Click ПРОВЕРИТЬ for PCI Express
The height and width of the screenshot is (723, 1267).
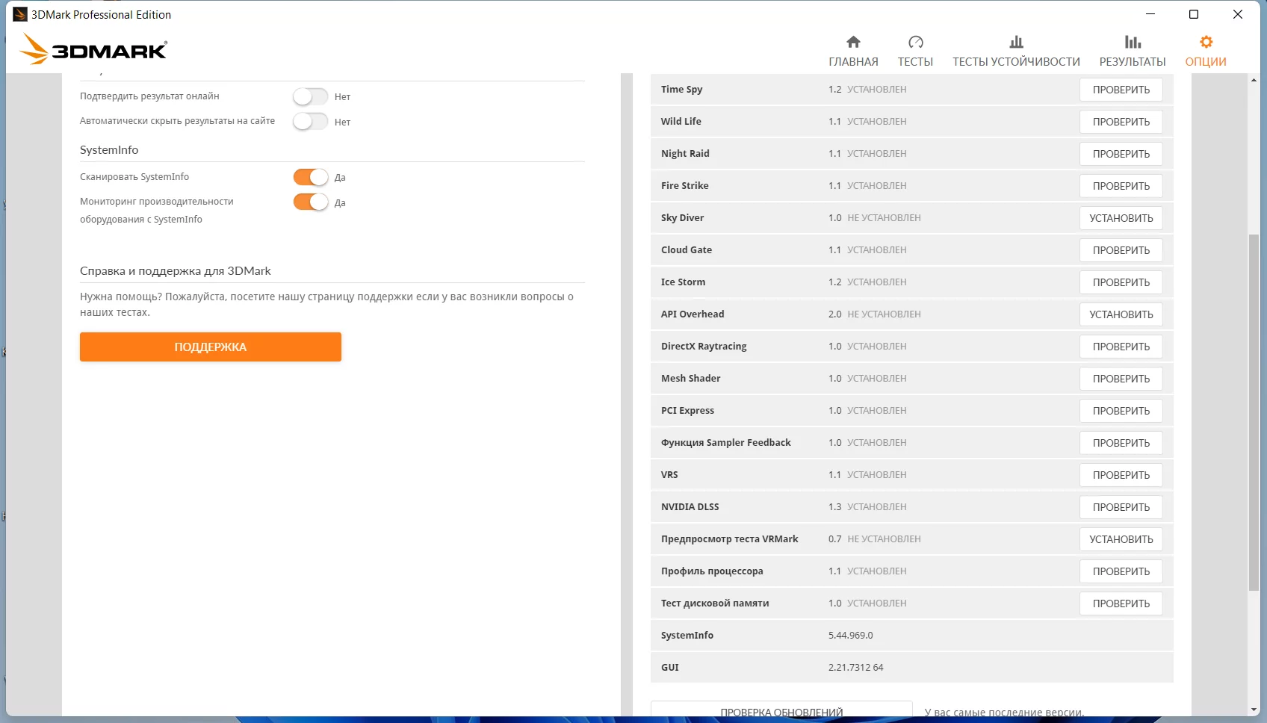click(1121, 411)
